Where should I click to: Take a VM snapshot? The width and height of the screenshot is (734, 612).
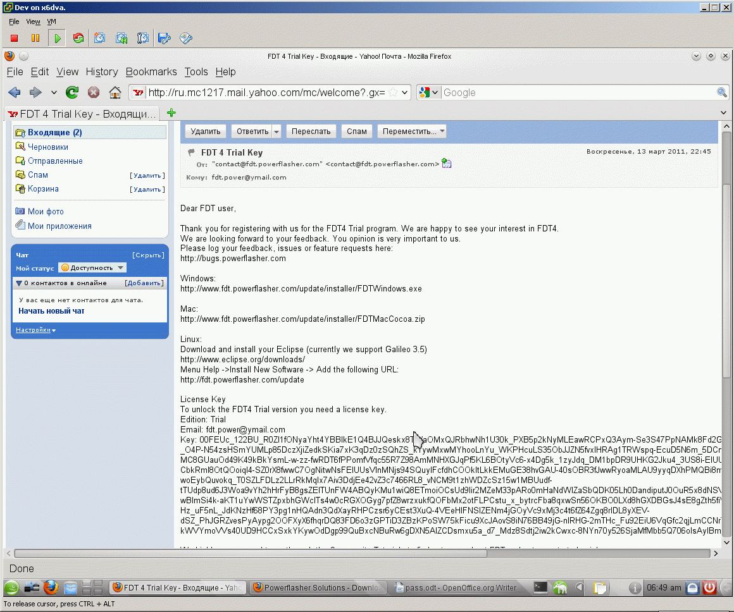[x=99, y=39]
